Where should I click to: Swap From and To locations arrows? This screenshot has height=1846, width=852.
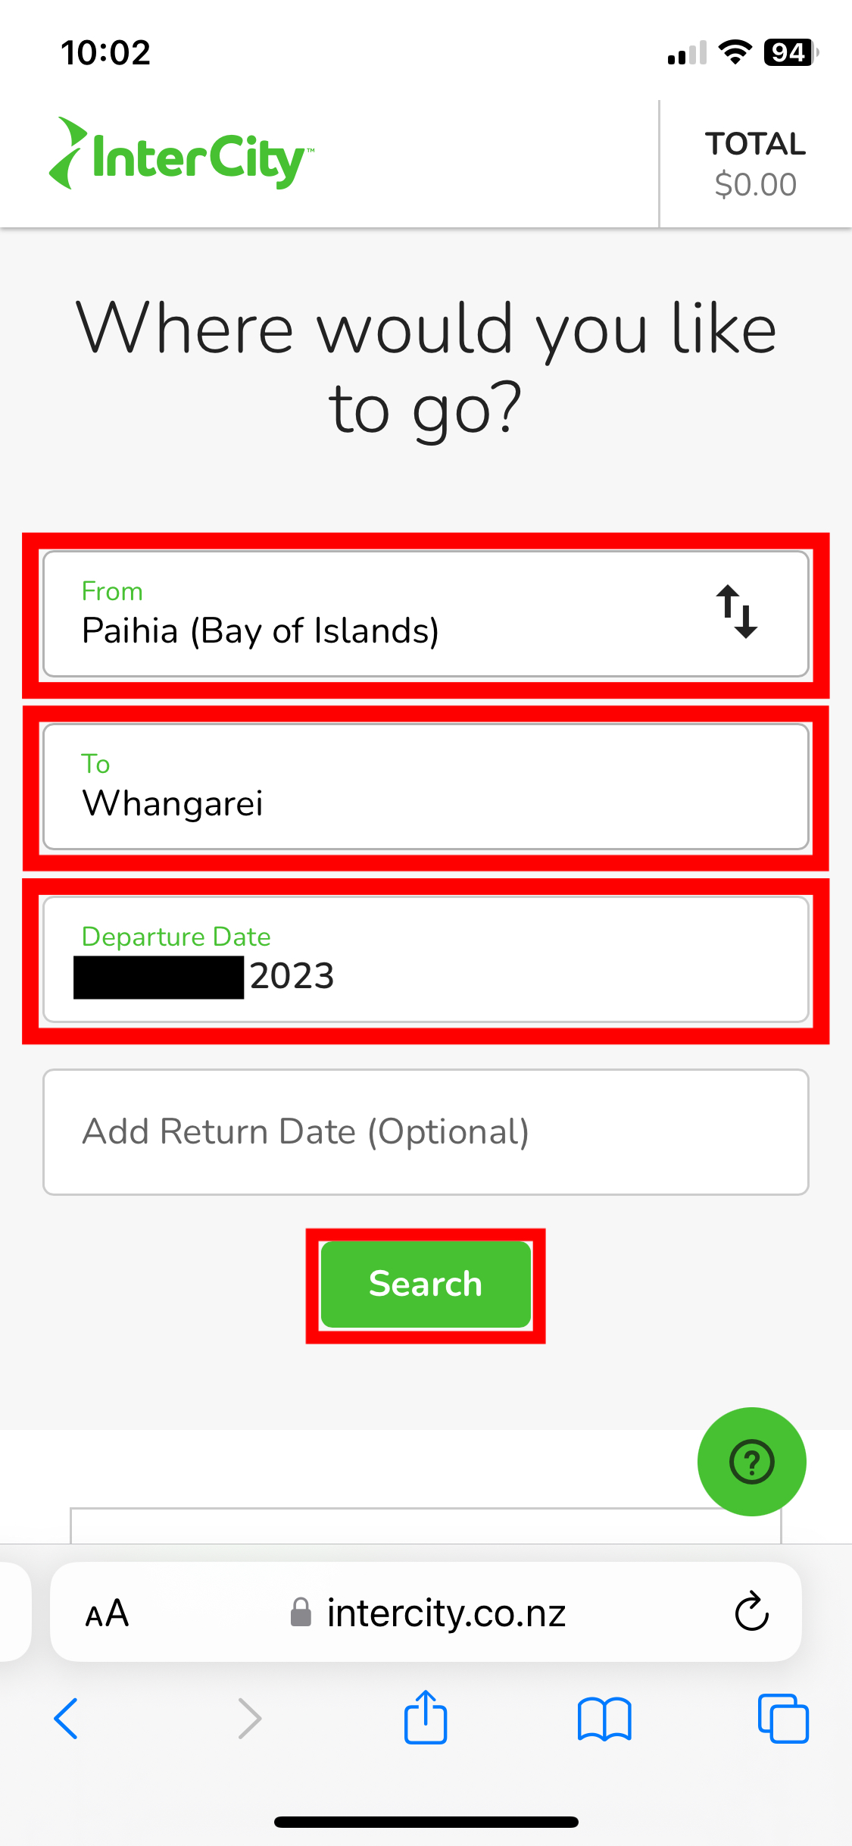click(x=736, y=612)
